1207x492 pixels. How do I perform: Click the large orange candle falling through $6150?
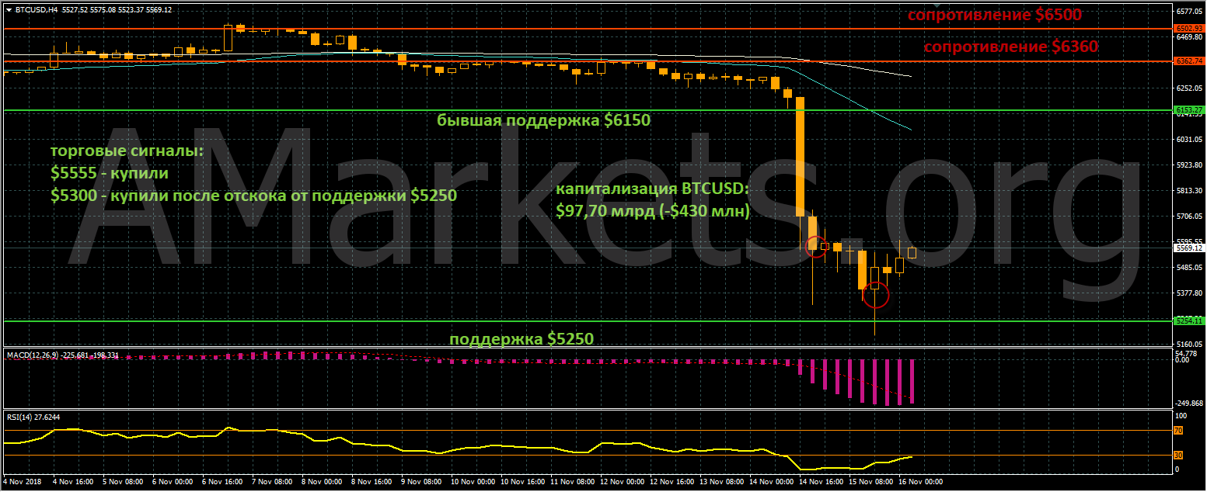coord(800,157)
